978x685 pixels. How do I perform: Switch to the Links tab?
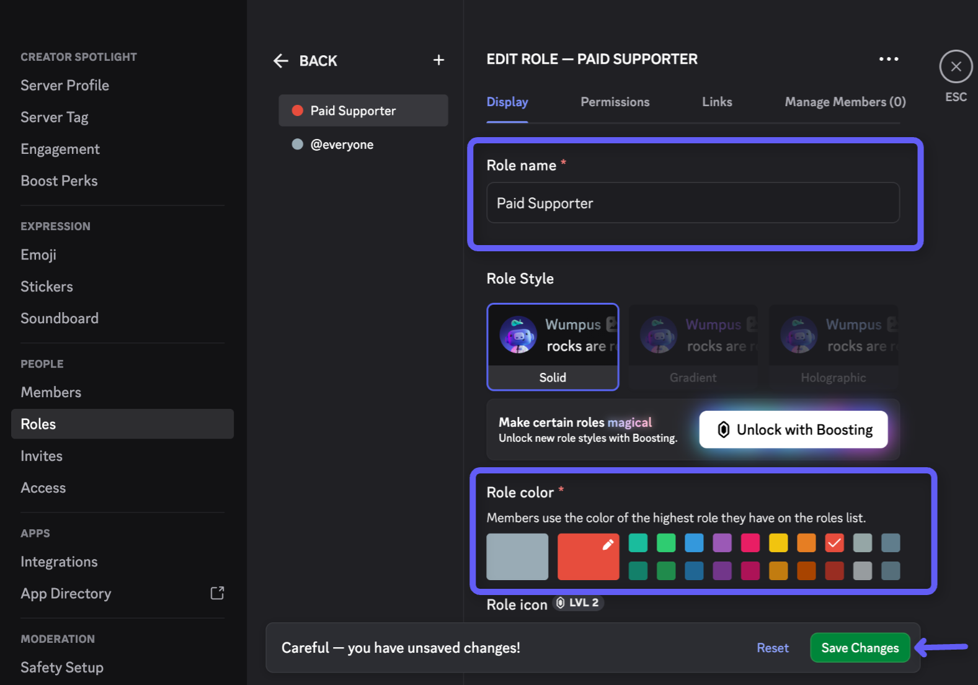click(717, 102)
